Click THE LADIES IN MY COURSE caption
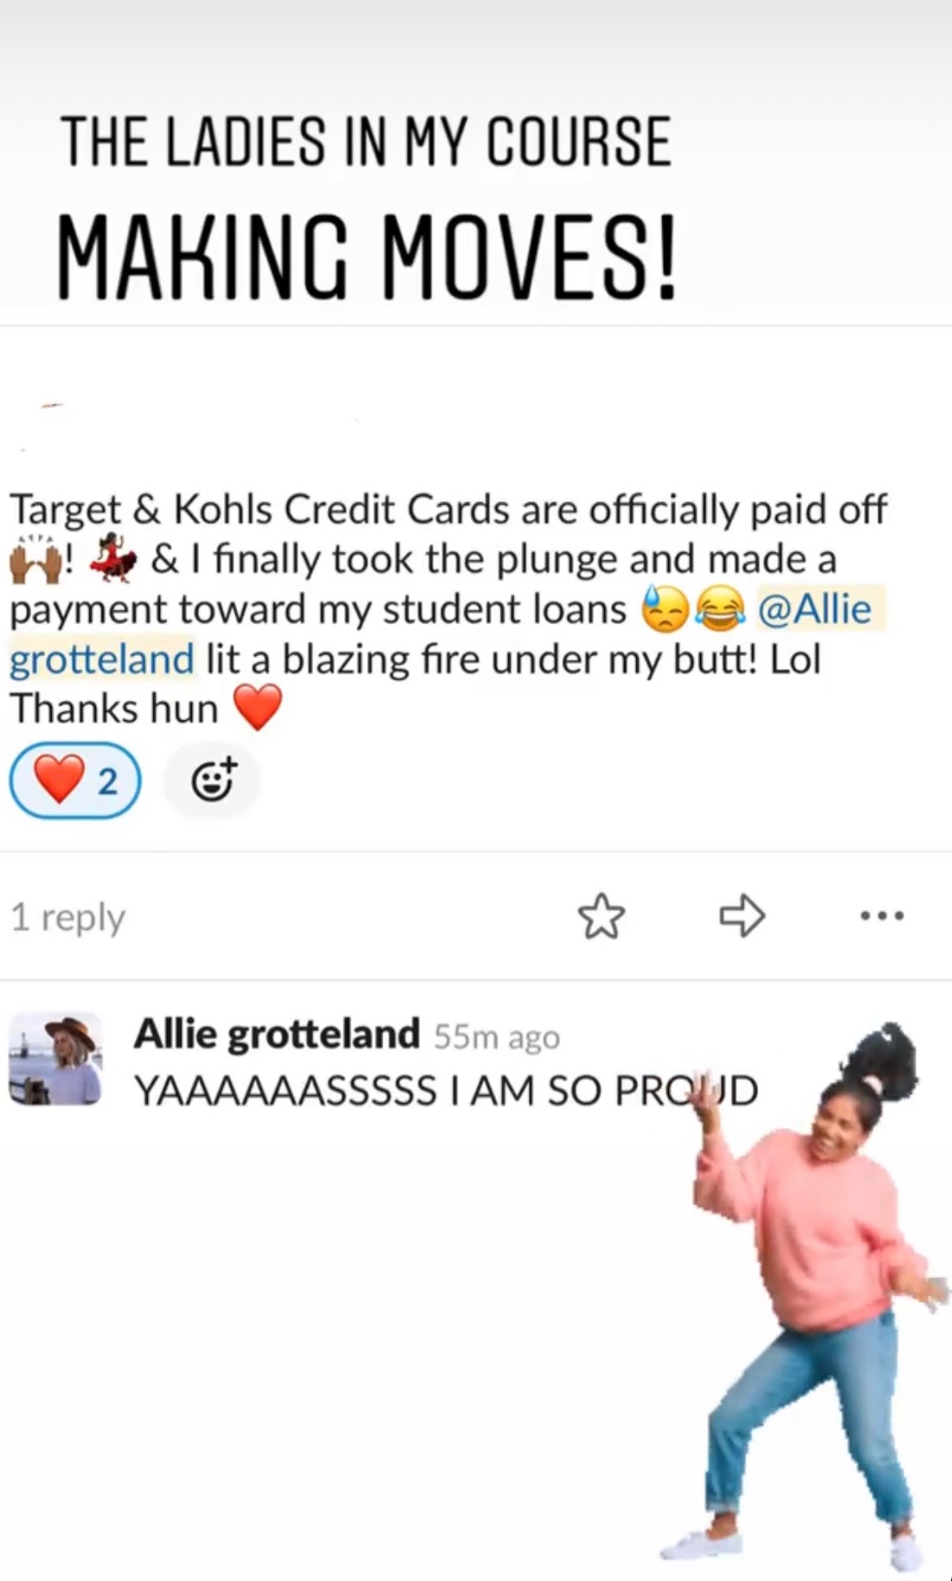Image resolution: width=952 pixels, height=1581 pixels. 366,142
